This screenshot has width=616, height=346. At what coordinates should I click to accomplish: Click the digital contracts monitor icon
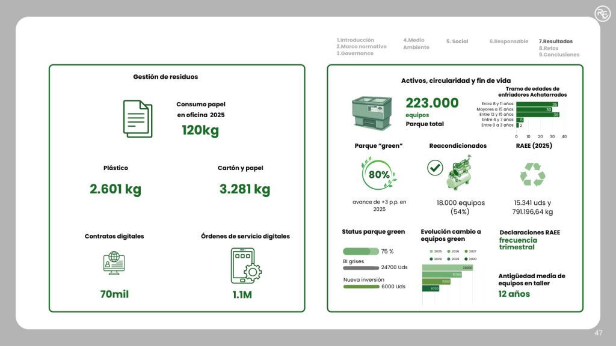tap(114, 263)
